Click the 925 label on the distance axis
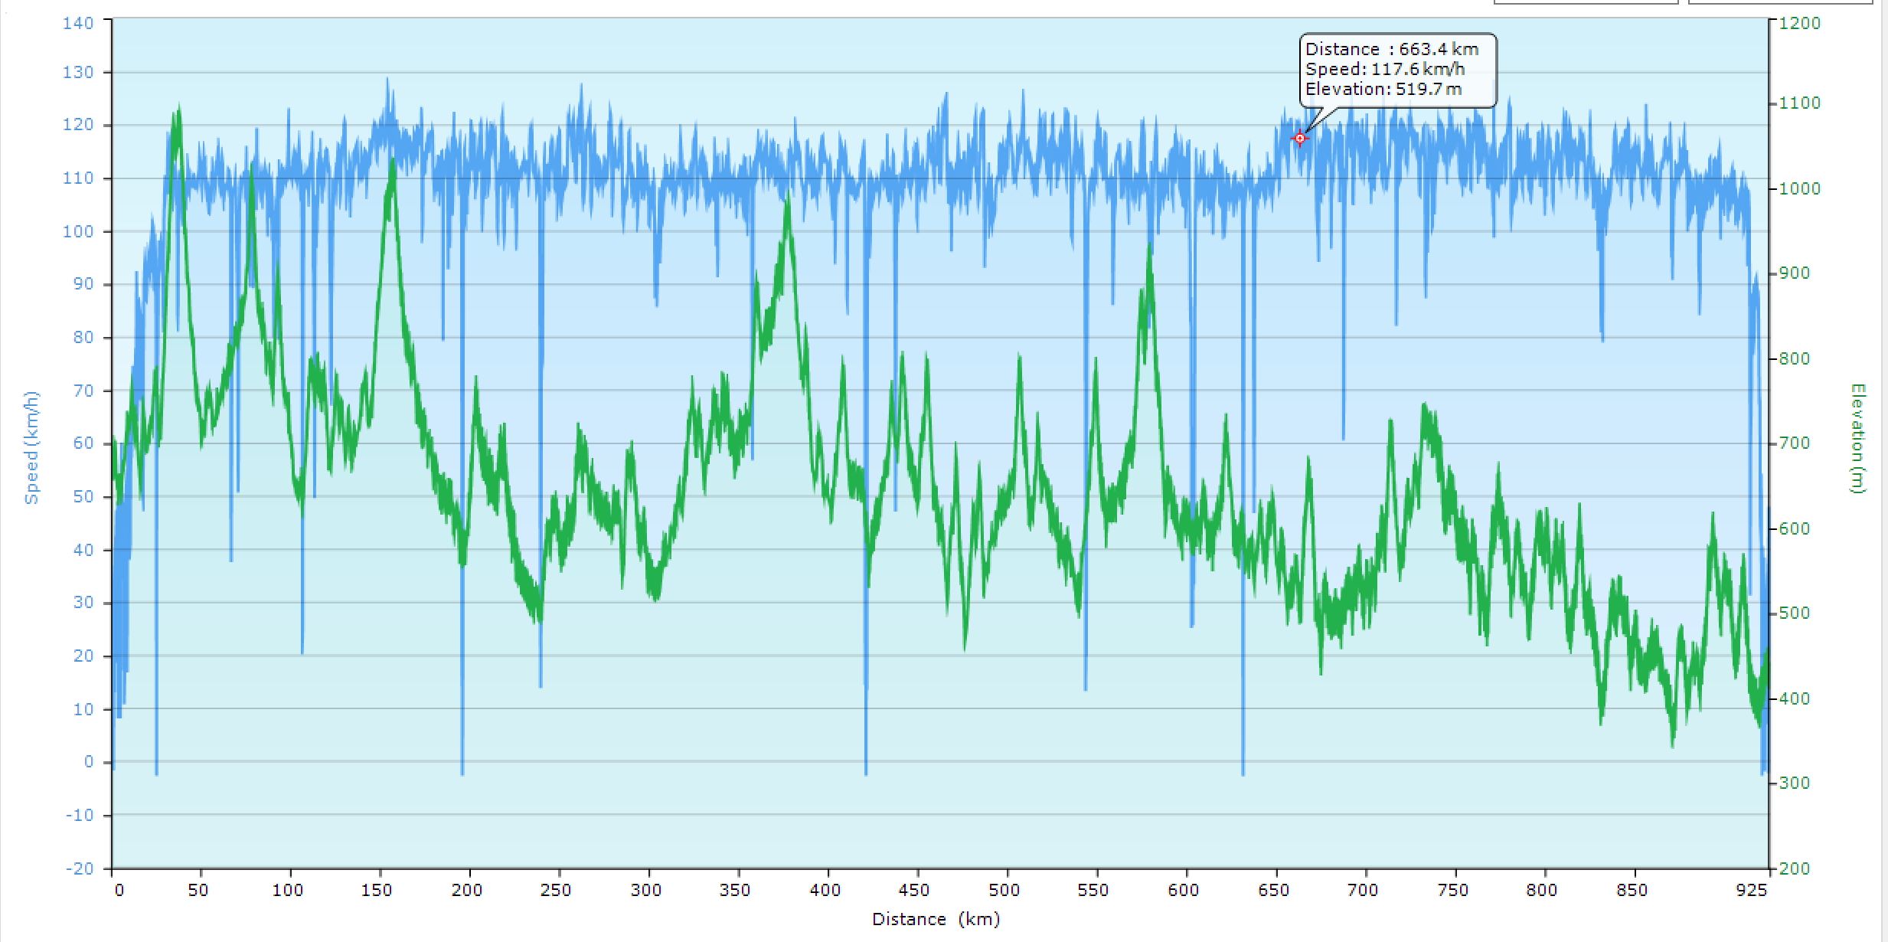Image resolution: width=1888 pixels, height=942 pixels. [x=1752, y=890]
